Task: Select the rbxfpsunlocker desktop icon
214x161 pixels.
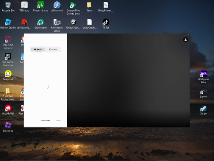Action: [x=24, y=24]
